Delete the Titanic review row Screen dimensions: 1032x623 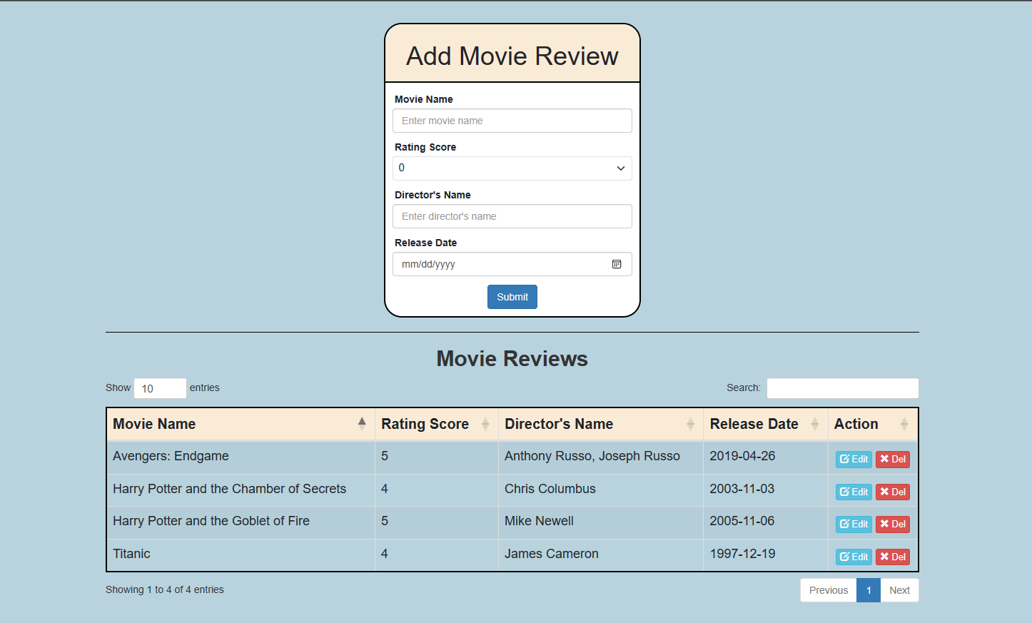point(892,557)
